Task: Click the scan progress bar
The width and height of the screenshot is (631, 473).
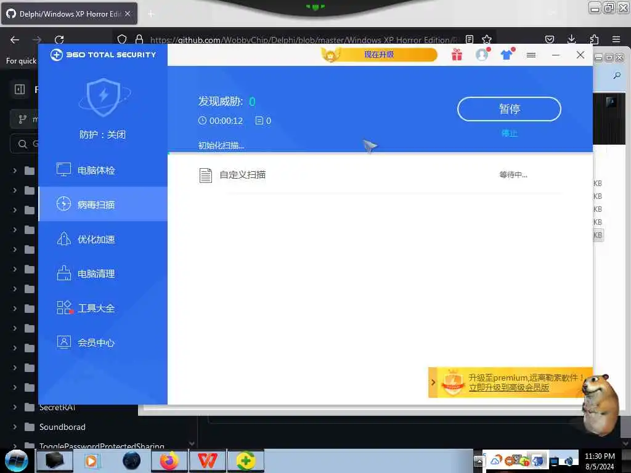Action: coord(380,153)
